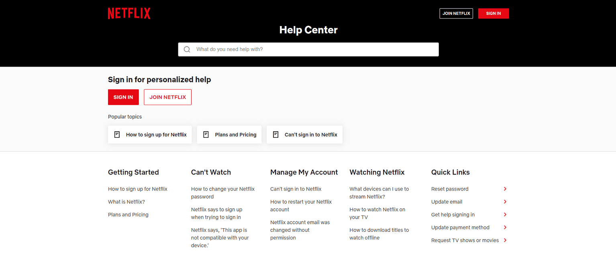
Task: Click the article icon on 'Can't sign in to Netflix' card
Action: pos(275,134)
